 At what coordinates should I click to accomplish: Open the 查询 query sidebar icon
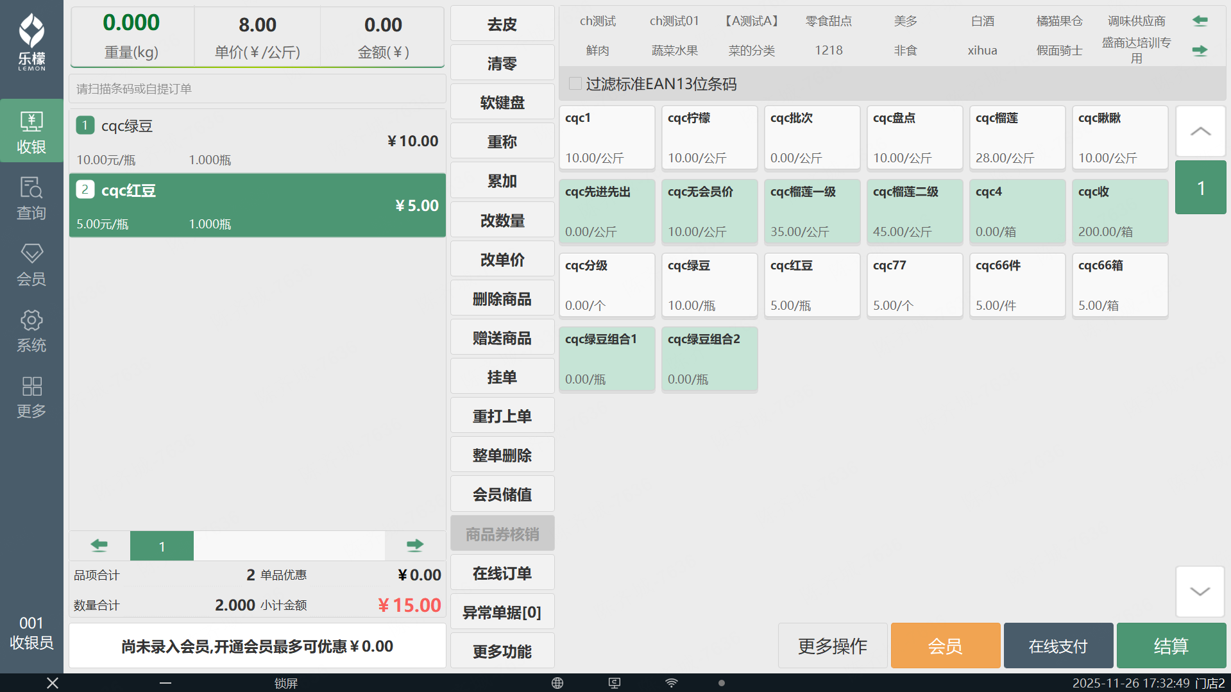coord(31,198)
